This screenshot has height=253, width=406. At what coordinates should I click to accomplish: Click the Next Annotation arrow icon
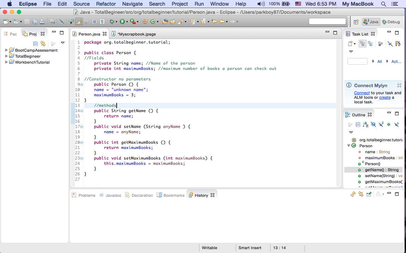click(x=193, y=22)
